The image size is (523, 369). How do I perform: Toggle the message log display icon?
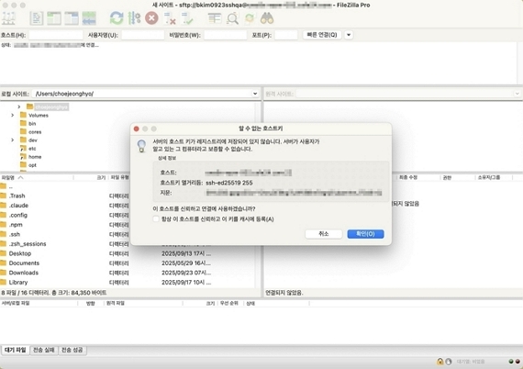pyautogui.click(x=36, y=18)
